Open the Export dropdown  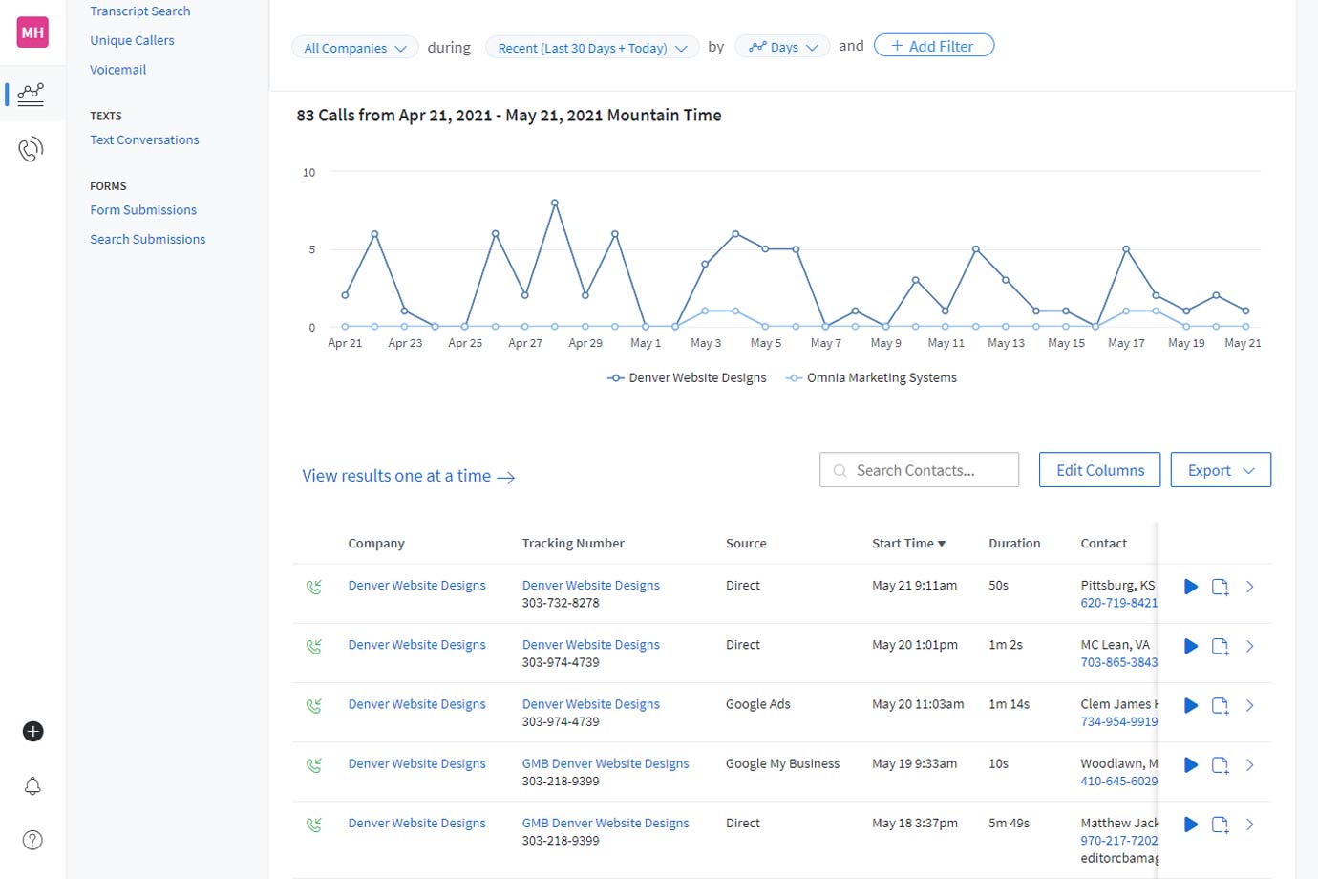click(x=1221, y=470)
